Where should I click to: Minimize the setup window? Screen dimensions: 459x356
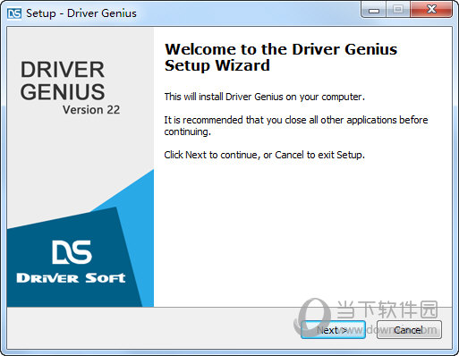tap(374, 11)
